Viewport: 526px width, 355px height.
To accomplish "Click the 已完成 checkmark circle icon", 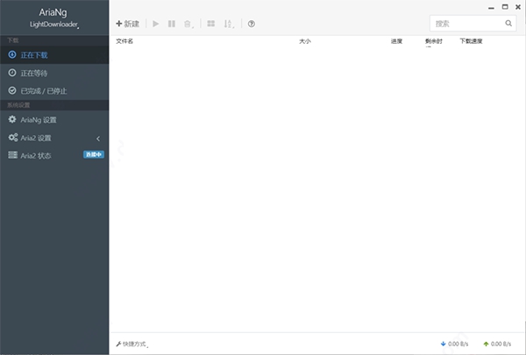I will click(12, 90).
